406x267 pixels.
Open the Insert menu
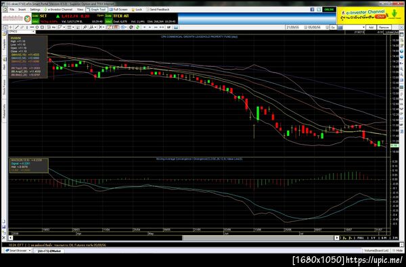(x=22, y=9)
